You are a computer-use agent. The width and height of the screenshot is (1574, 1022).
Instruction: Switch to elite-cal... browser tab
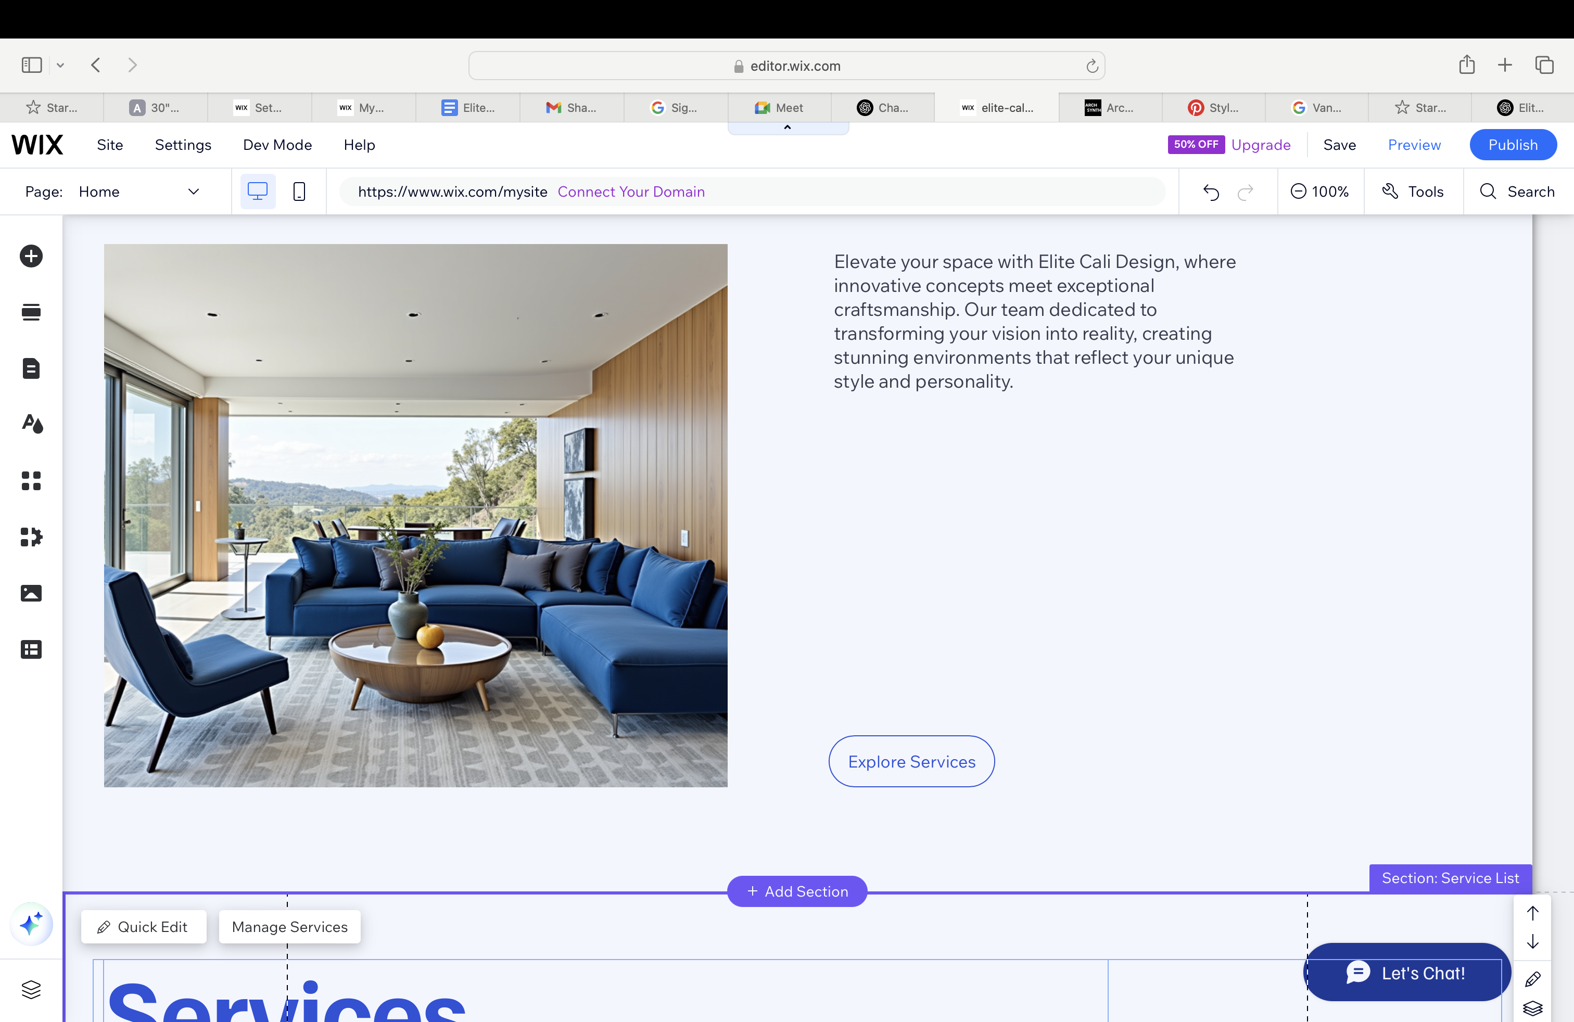[996, 108]
